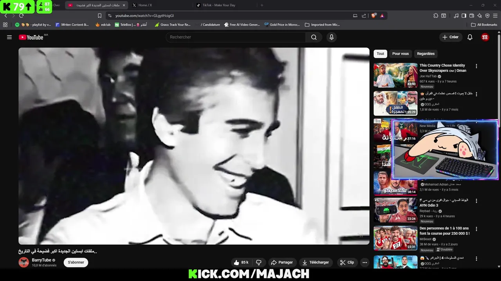
Task: Open the Grass: Track Your Re... bookmark
Action: (173, 25)
